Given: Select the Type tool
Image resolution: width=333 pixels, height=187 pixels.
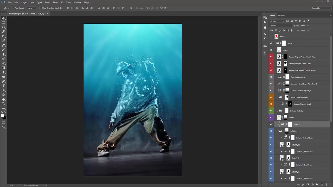Looking at the screenshot, I should 4,86.
